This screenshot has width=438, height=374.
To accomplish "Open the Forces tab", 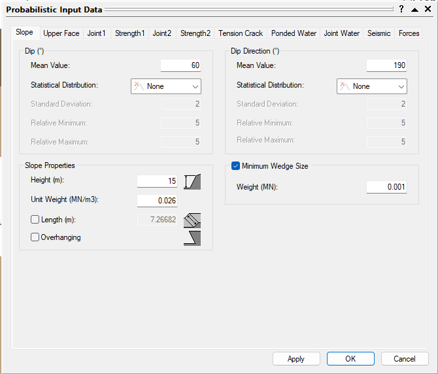I will pos(409,33).
